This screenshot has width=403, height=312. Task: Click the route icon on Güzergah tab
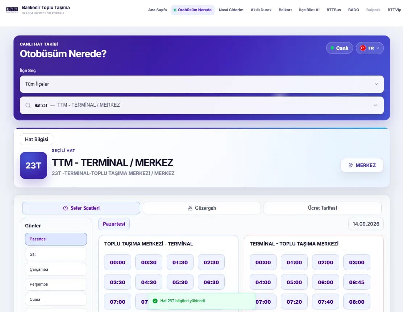[190, 208]
